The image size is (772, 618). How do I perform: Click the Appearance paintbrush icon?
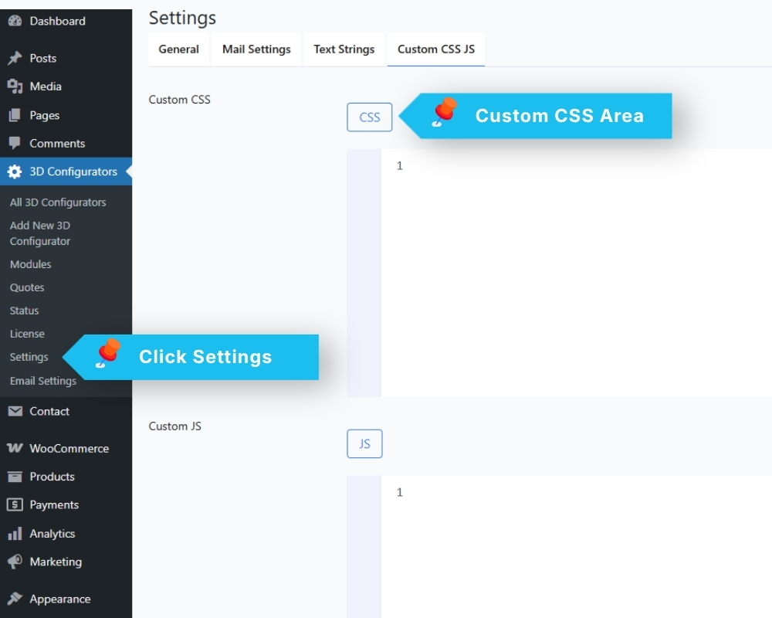point(15,599)
